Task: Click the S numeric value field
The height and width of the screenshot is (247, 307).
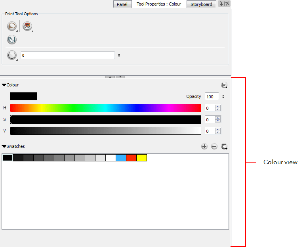Action: [x=210, y=120]
